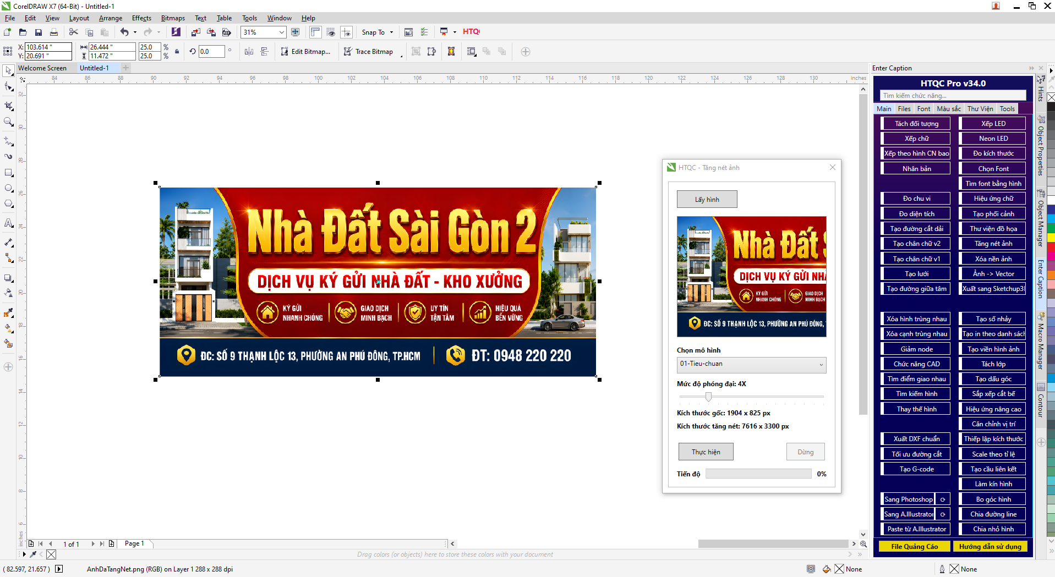The image size is (1055, 577).
Task: Select the Zoom tool in toolbox
Action: (x=8, y=122)
